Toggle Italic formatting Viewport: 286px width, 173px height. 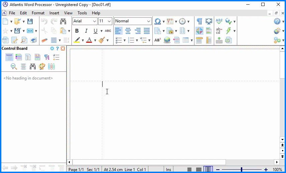click(x=86, y=31)
